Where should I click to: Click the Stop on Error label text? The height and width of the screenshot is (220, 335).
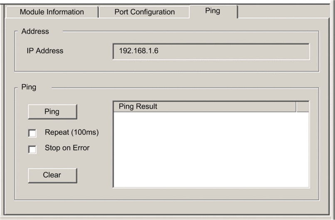tap(67, 147)
